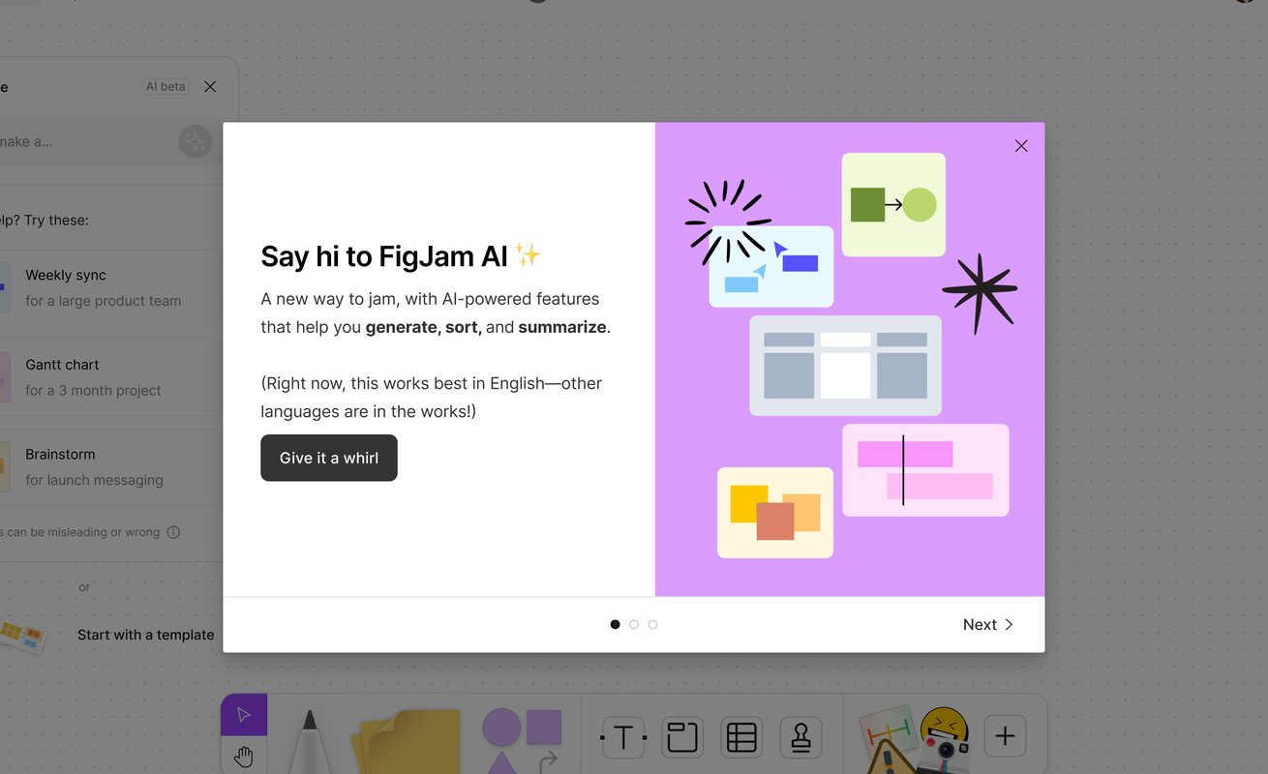1268x774 pixels.
Task: Click the AI beta badge
Action: click(x=166, y=86)
